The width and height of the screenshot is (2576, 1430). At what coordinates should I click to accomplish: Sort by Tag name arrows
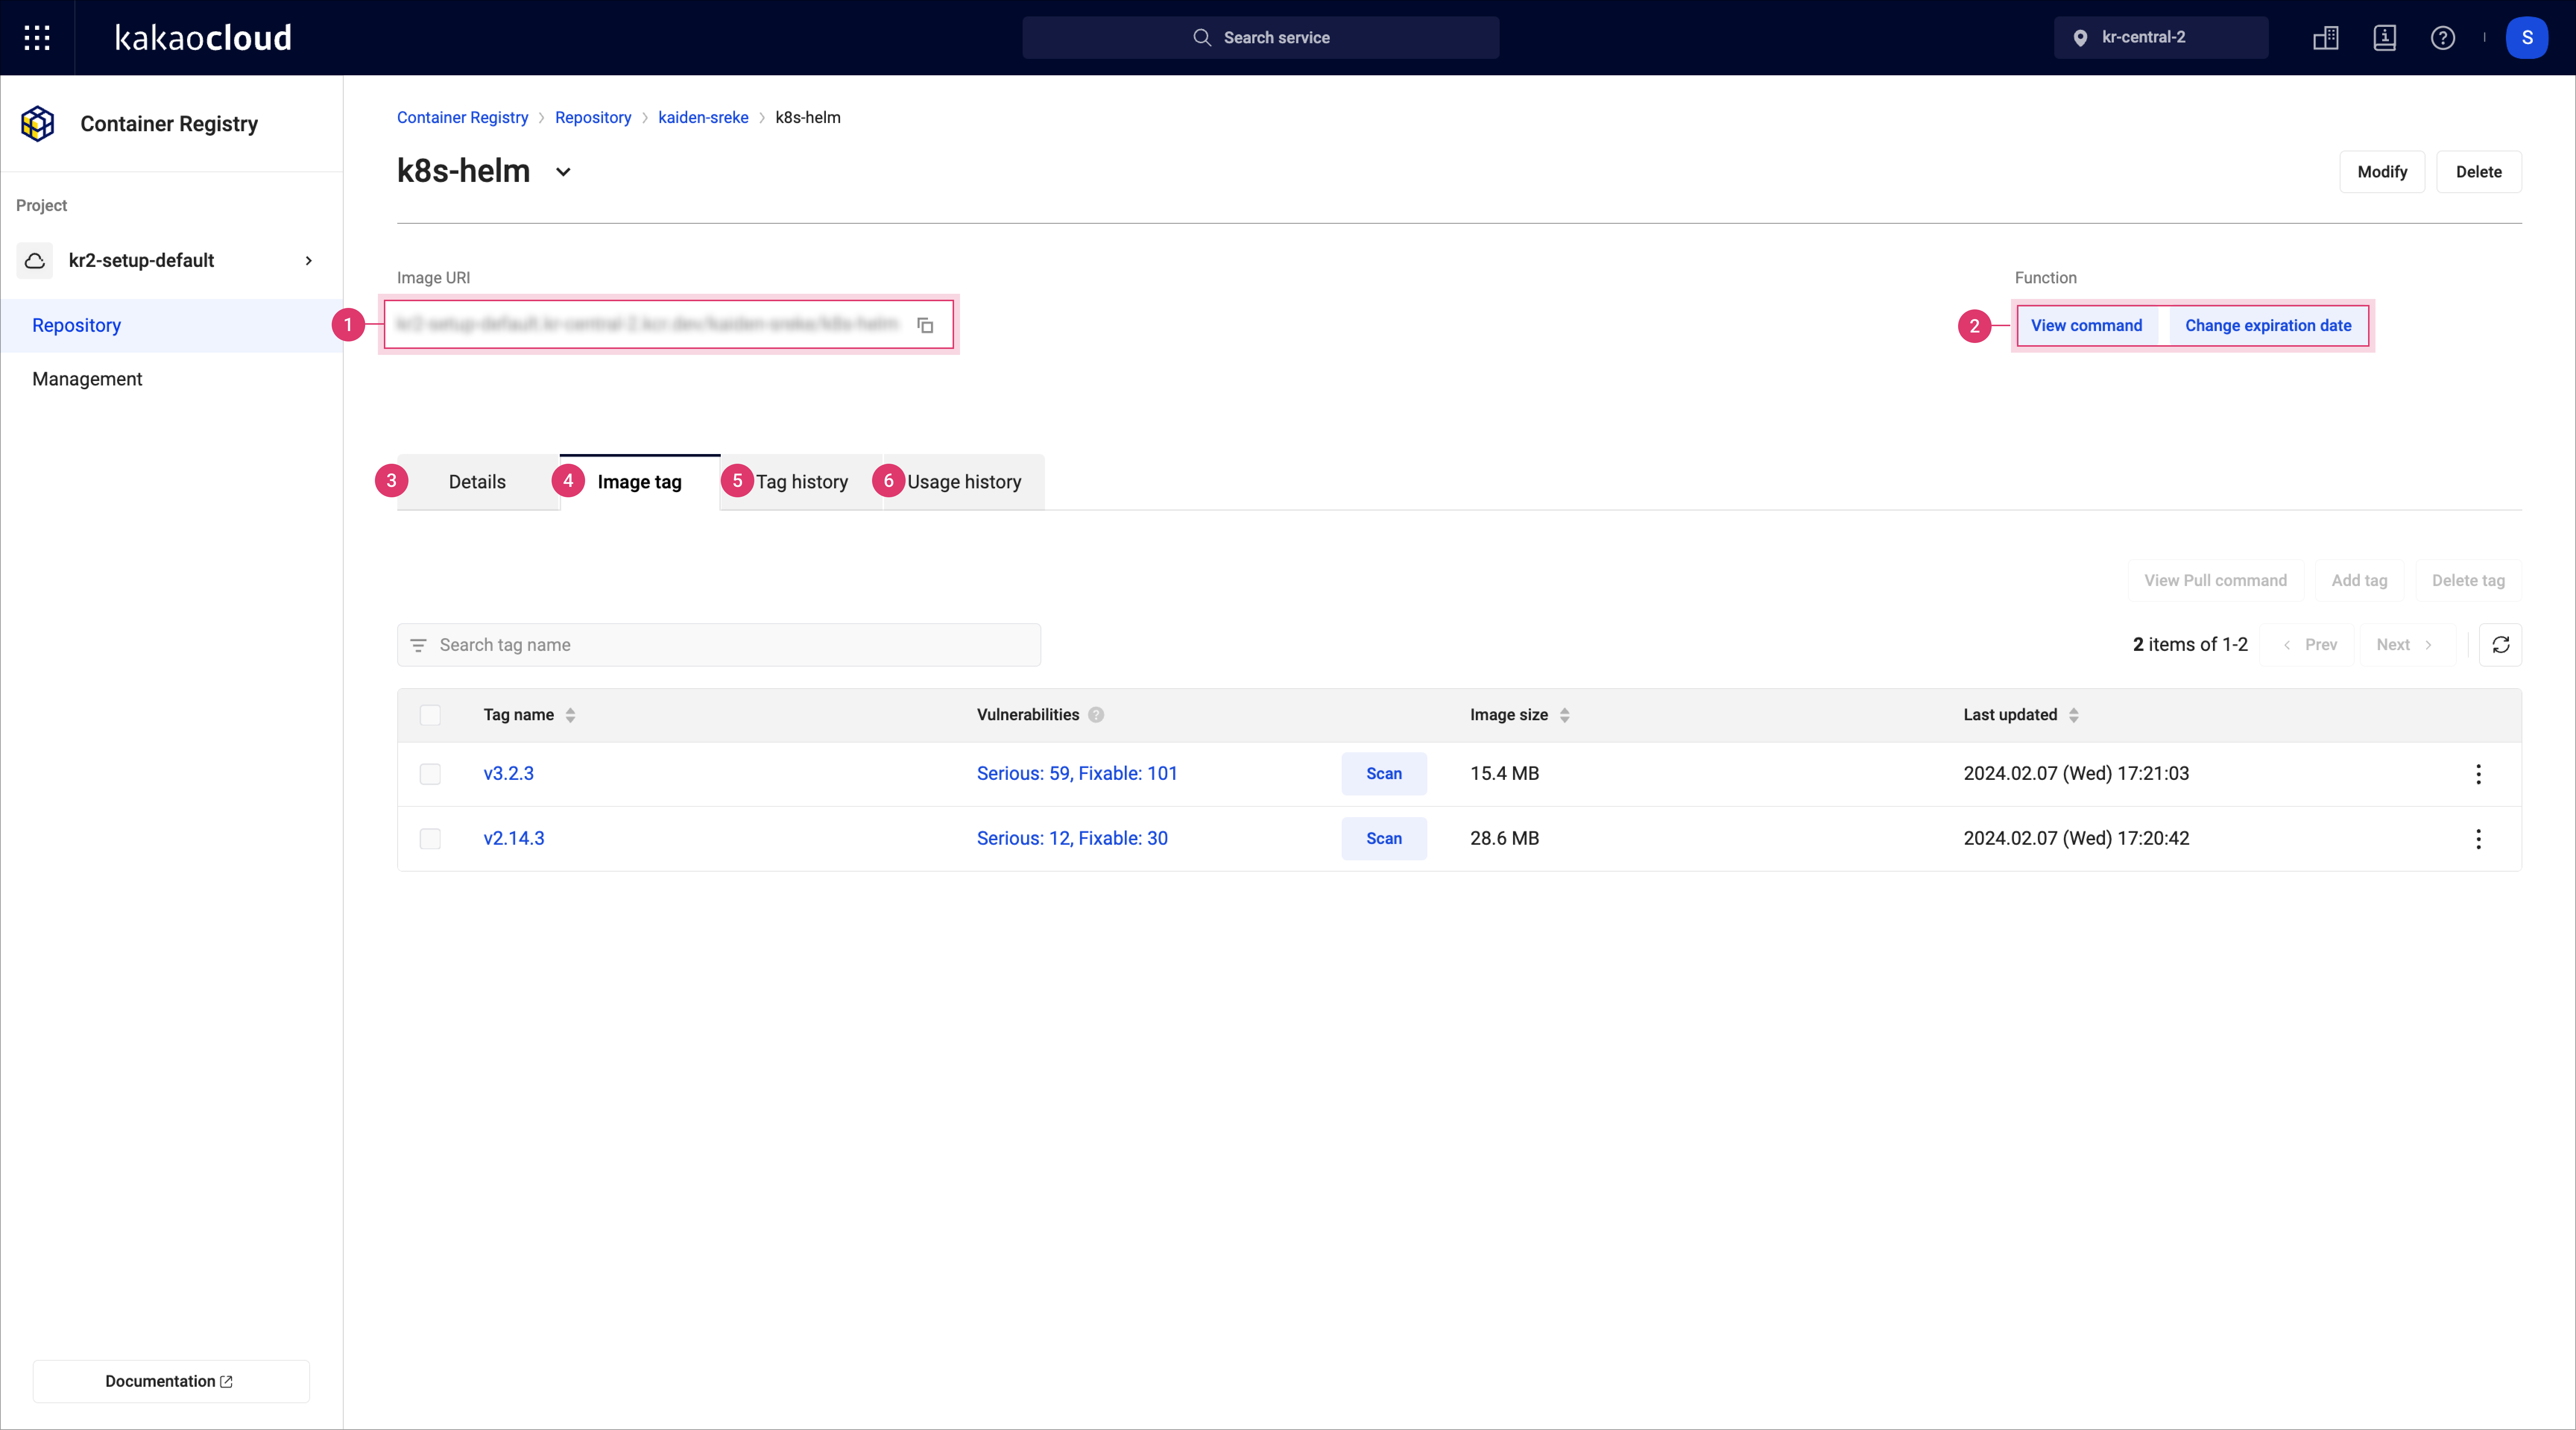570,715
